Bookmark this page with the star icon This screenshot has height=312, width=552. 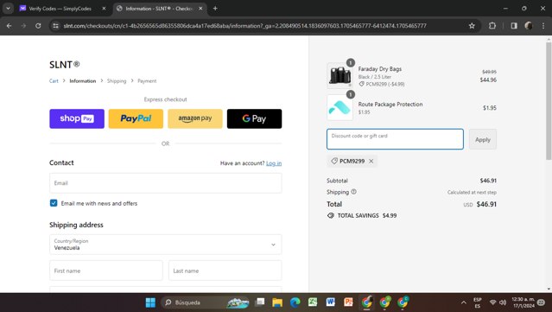472,26
